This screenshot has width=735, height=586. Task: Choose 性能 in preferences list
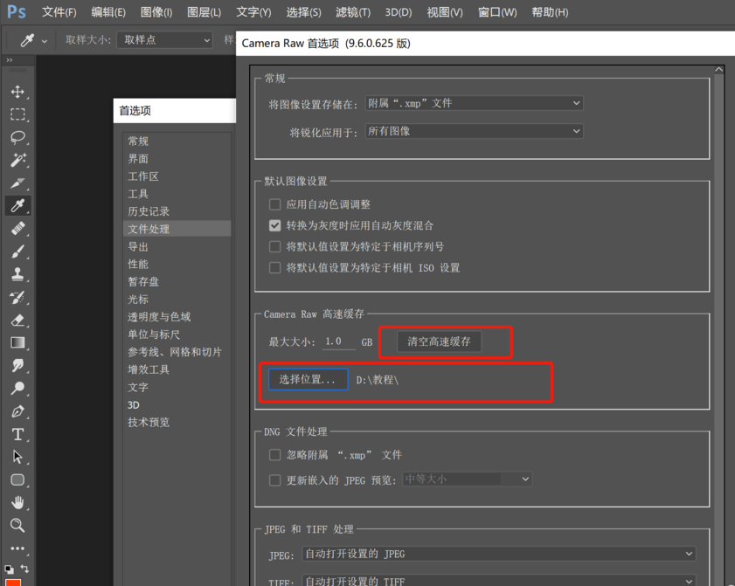[x=138, y=264]
